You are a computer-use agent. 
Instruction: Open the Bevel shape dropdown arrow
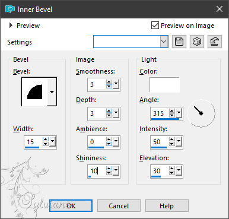(x=52, y=91)
